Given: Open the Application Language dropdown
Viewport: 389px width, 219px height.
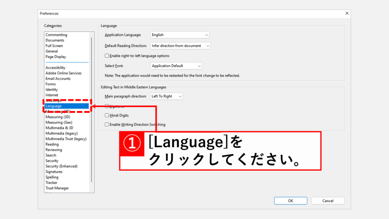Looking at the screenshot, I should [x=180, y=35].
